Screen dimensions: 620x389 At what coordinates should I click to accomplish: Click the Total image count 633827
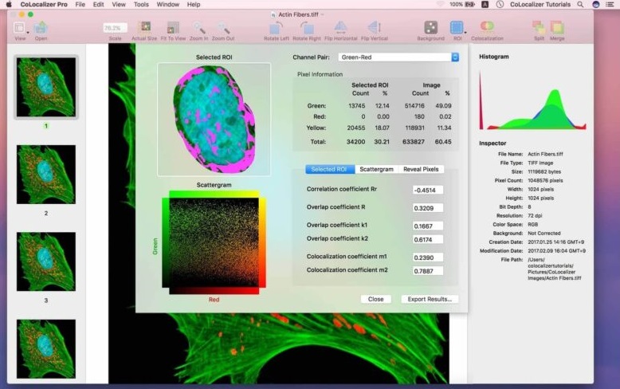click(x=414, y=142)
